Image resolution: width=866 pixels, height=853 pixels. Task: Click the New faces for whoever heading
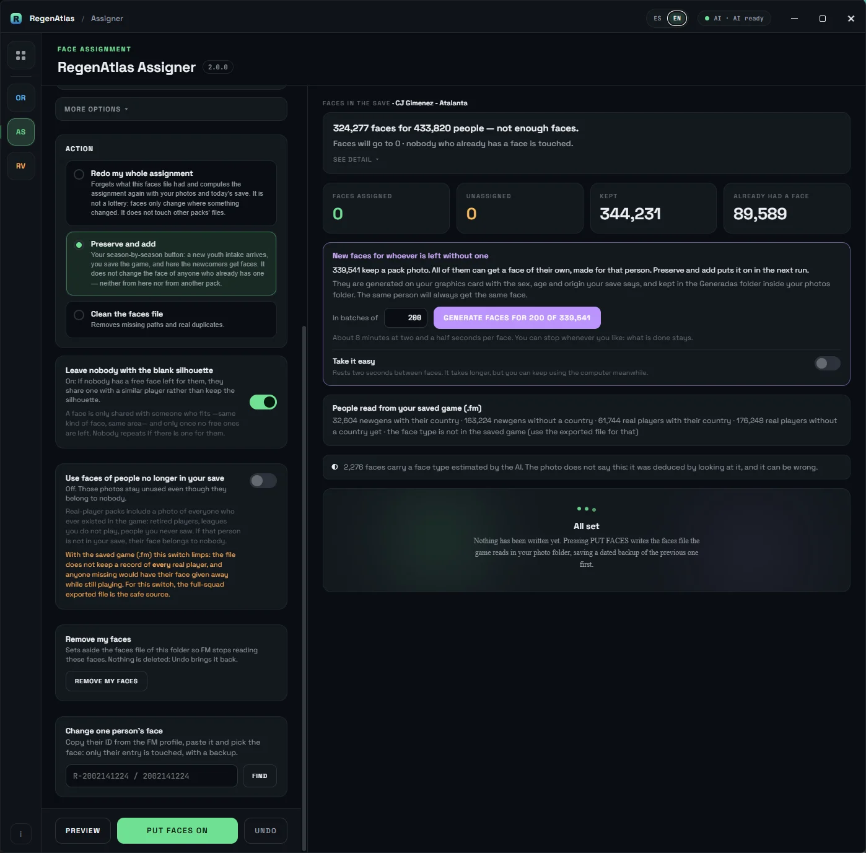pyautogui.click(x=410, y=256)
